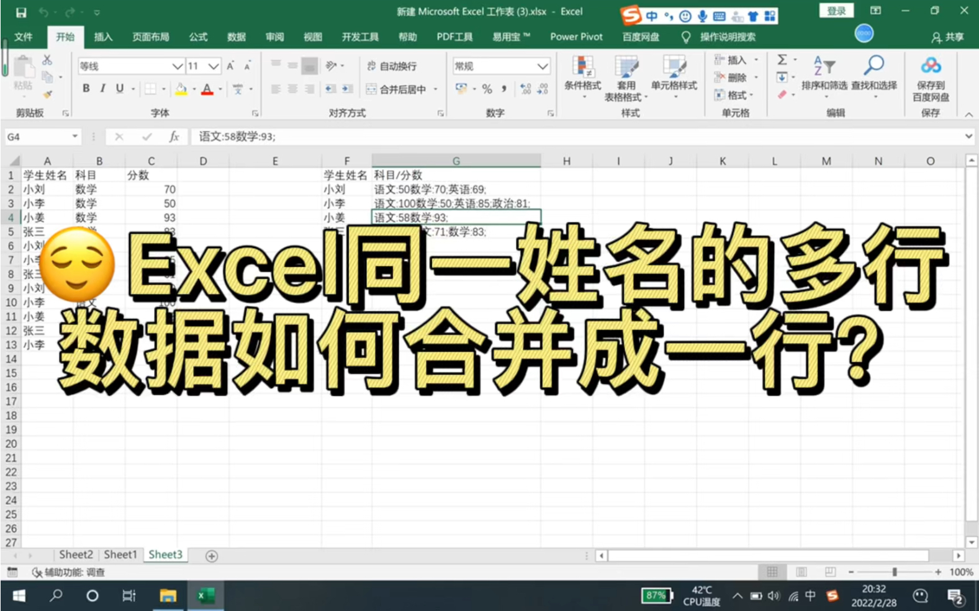Apply the yellow fill color bucket
Viewport: 979px width, 611px height.
(x=181, y=89)
